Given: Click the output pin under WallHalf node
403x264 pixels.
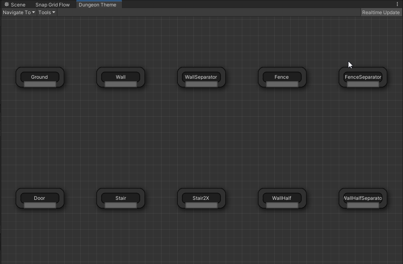Looking at the screenshot, I should point(282,205).
